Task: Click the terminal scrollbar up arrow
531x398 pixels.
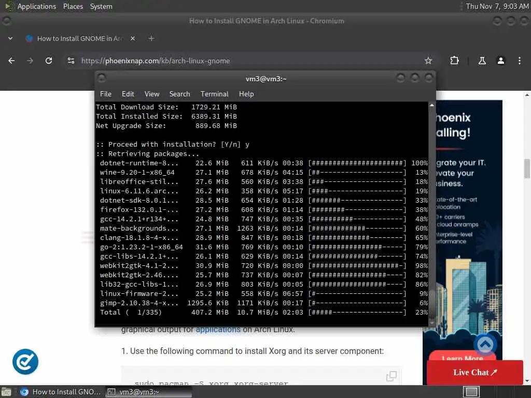Action: [432, 105]
